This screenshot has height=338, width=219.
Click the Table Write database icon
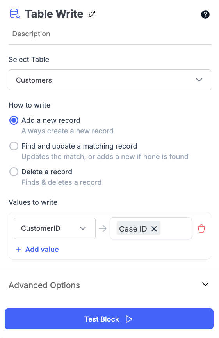click(15, 14)
